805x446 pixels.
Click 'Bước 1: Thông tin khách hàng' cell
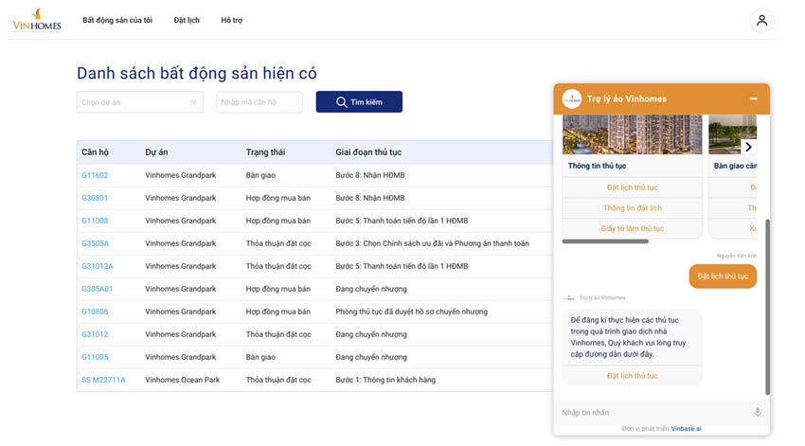pyautogui.click(x=385, y=380)
